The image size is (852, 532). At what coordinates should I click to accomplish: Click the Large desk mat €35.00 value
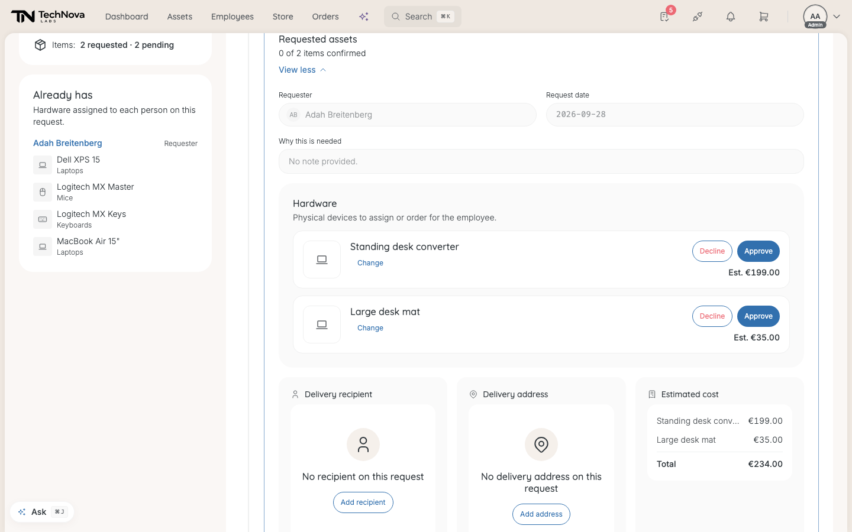coord(768,440)
